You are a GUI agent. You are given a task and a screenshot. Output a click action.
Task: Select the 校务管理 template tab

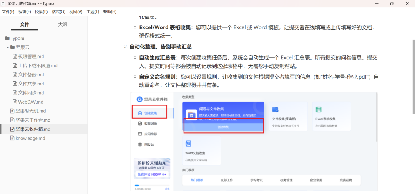[x=286, y=180]
